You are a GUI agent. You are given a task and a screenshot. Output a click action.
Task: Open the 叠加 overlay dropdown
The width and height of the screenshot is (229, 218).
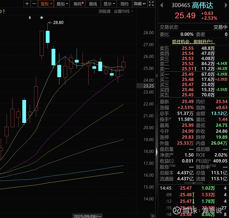point(62,4)
